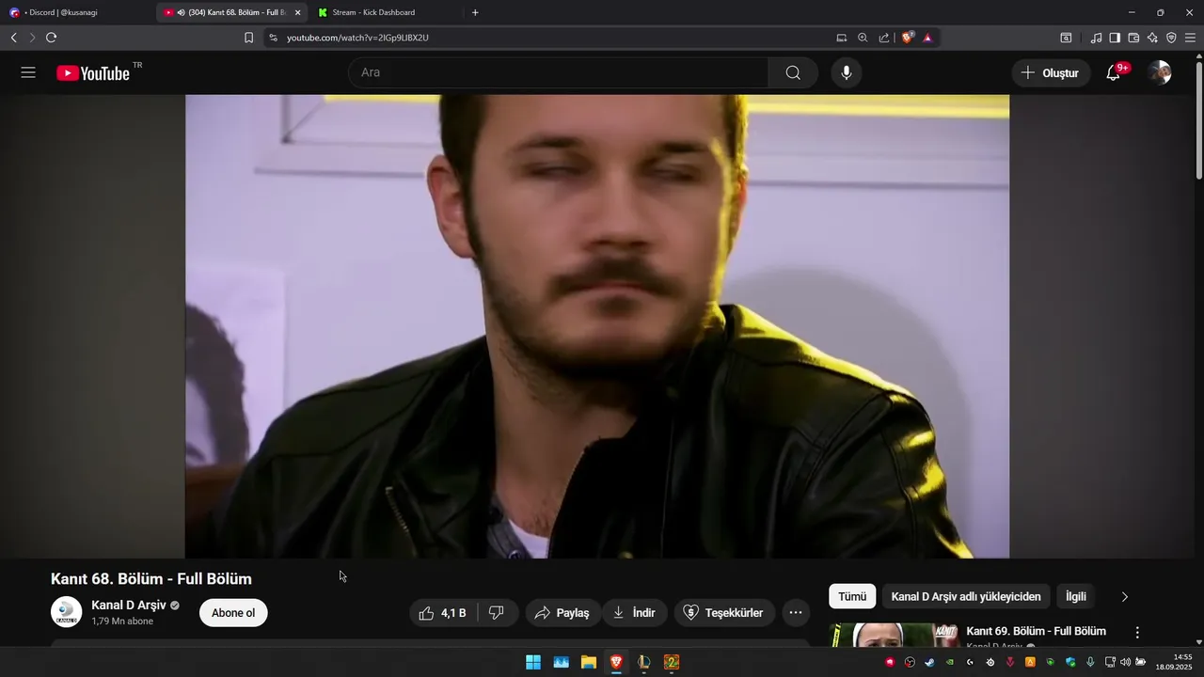This screenshot has width=1204, height=677.
Task: Open the Kanal D Arşiv channel avatar
Action: 66,612
